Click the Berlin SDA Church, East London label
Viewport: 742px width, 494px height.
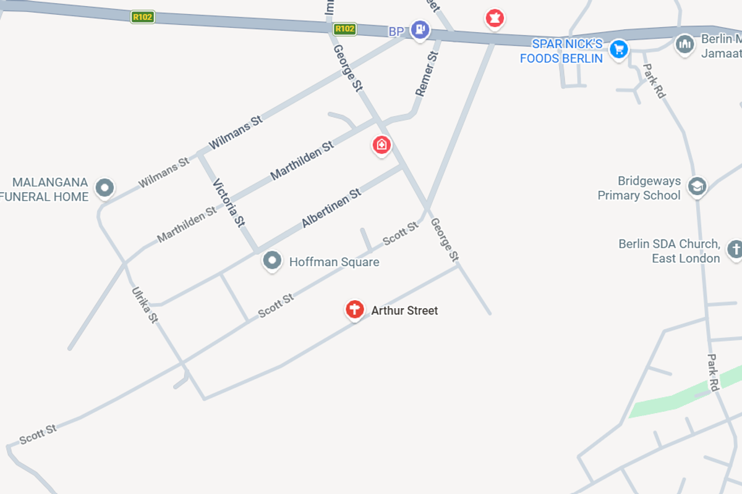coord(670,251)
